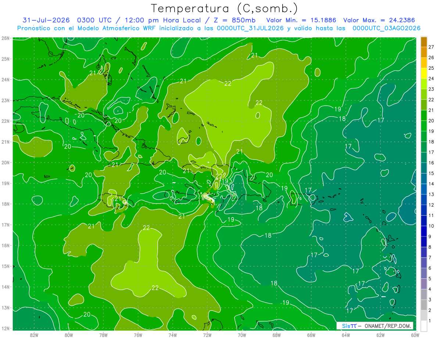
Task: Click the 13N latitude axis label
Action: coord(6,307)
